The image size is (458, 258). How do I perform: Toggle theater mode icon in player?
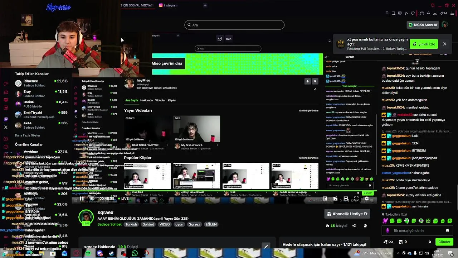(x=346, y=199)
